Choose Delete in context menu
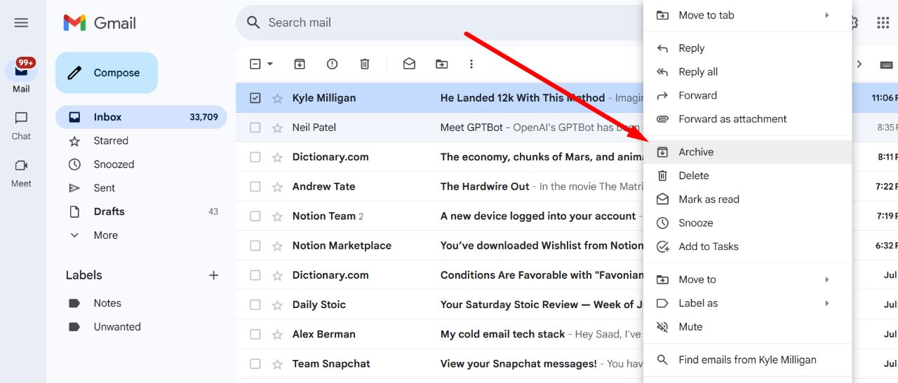 pos(748,176)
